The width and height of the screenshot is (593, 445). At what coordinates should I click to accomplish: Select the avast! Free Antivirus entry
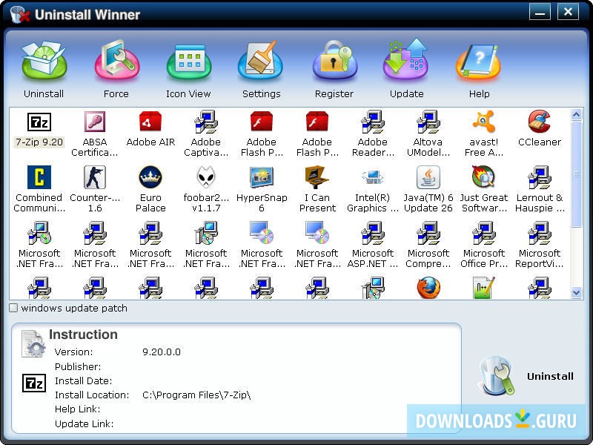(x=484, y=126)
